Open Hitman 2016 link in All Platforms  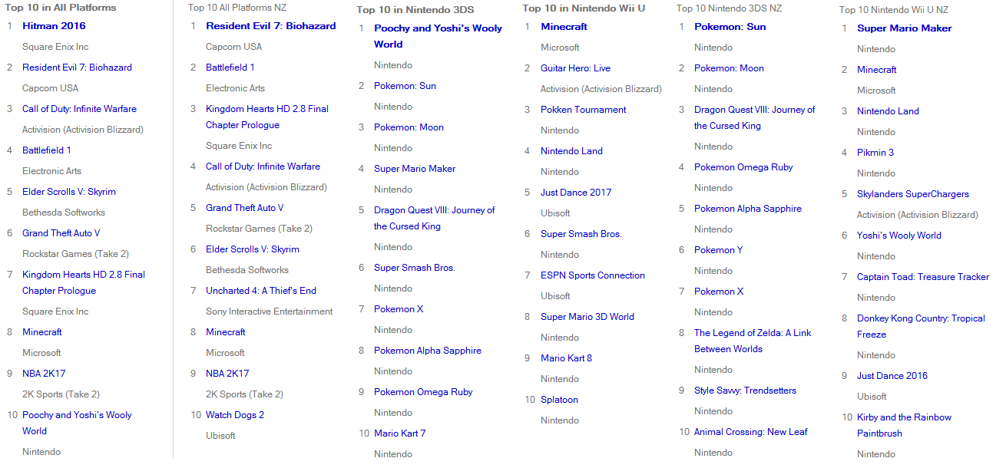54,26
